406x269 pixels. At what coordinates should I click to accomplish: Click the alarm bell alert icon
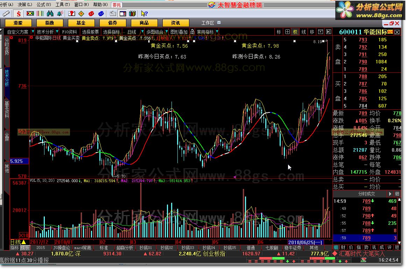coord(60,13)
